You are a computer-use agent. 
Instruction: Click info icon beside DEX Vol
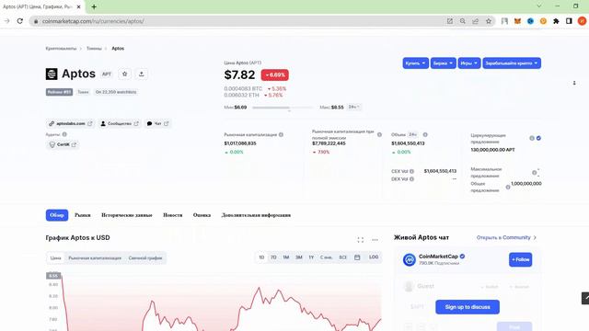[x=411, y=179]
